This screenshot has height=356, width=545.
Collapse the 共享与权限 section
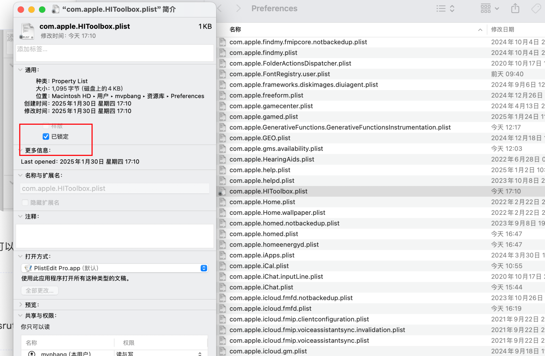coord(20,315)
